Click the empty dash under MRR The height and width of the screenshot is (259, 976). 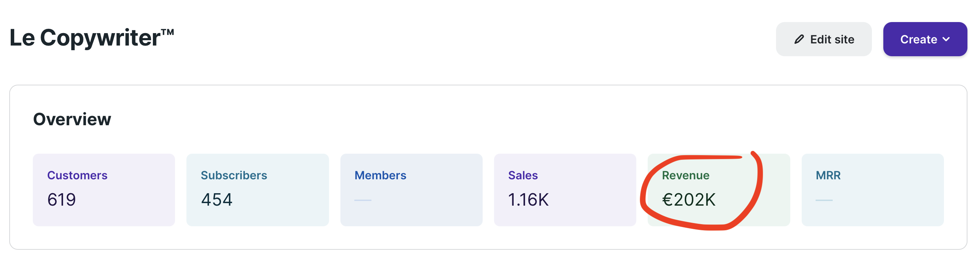point(824,200)
